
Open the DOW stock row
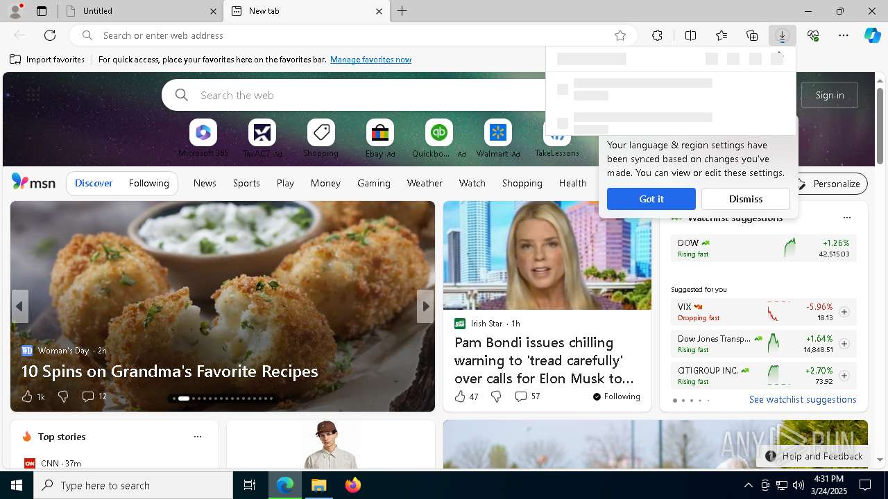(763, 248)
